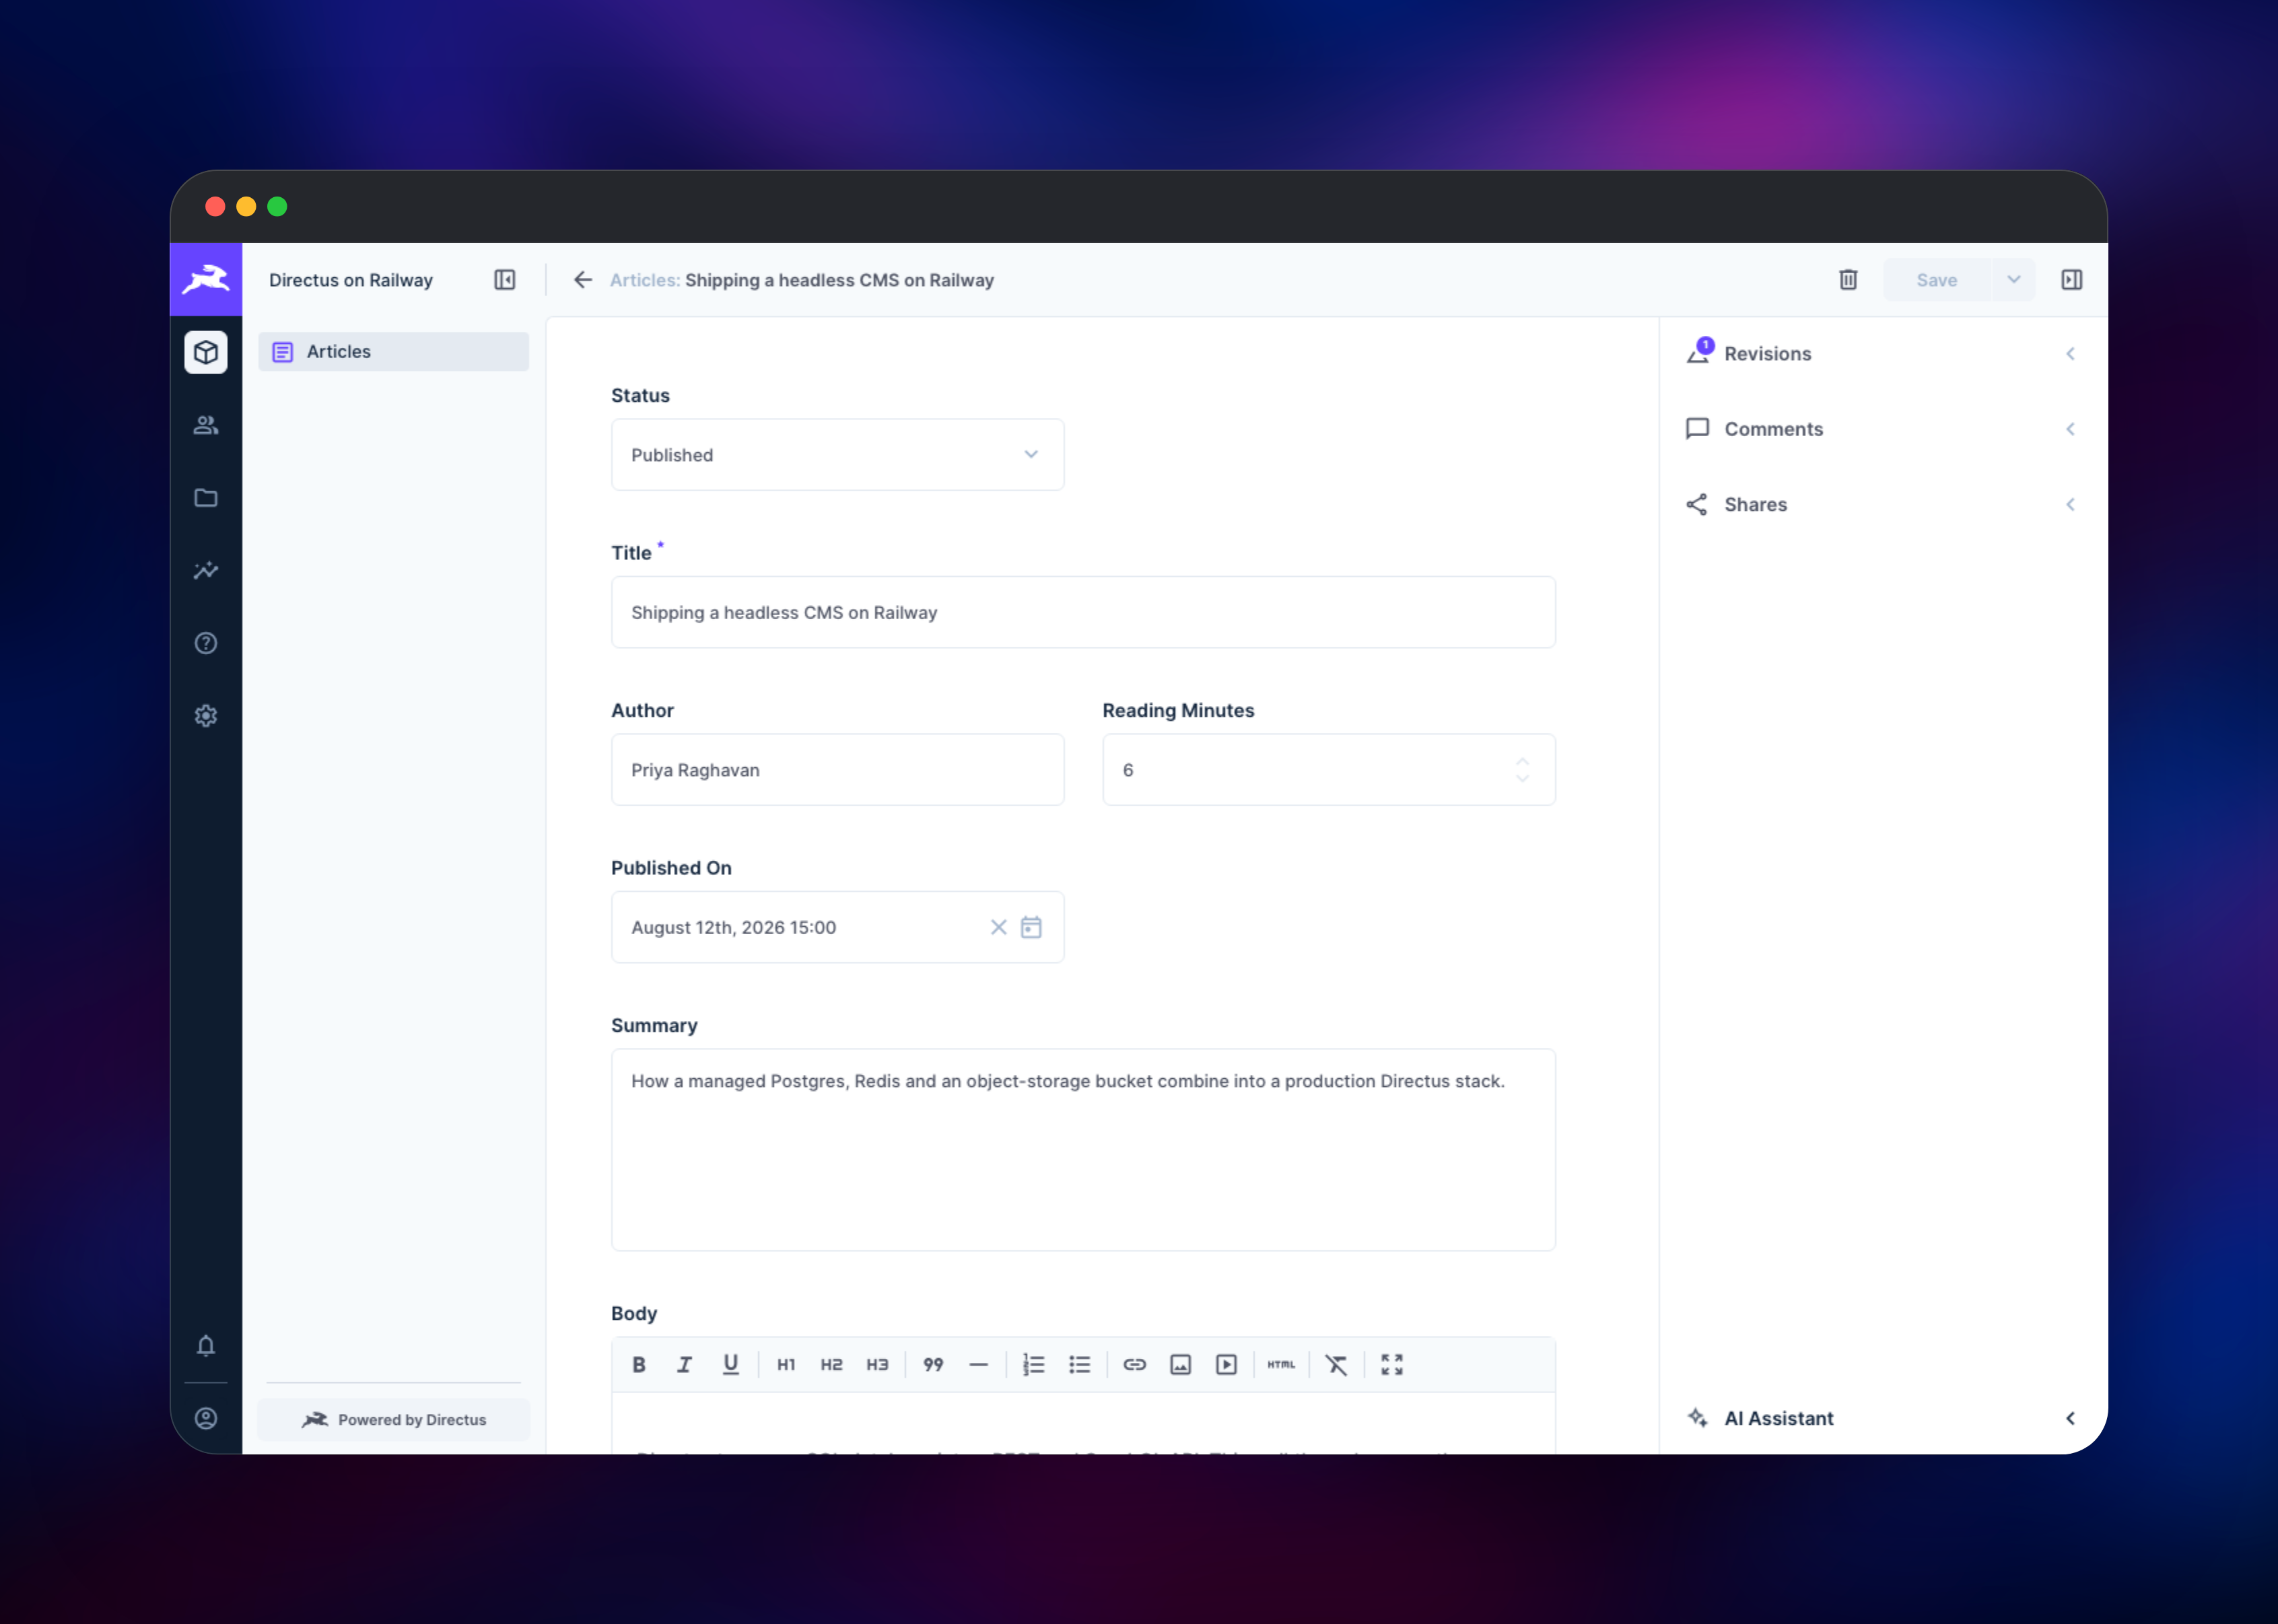
Task: Apply underline formatting in Body editor
Action: 731,1365
